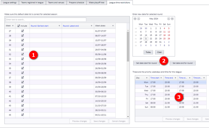
Task: Click scroll down arrow of week list
Action: 128,117
